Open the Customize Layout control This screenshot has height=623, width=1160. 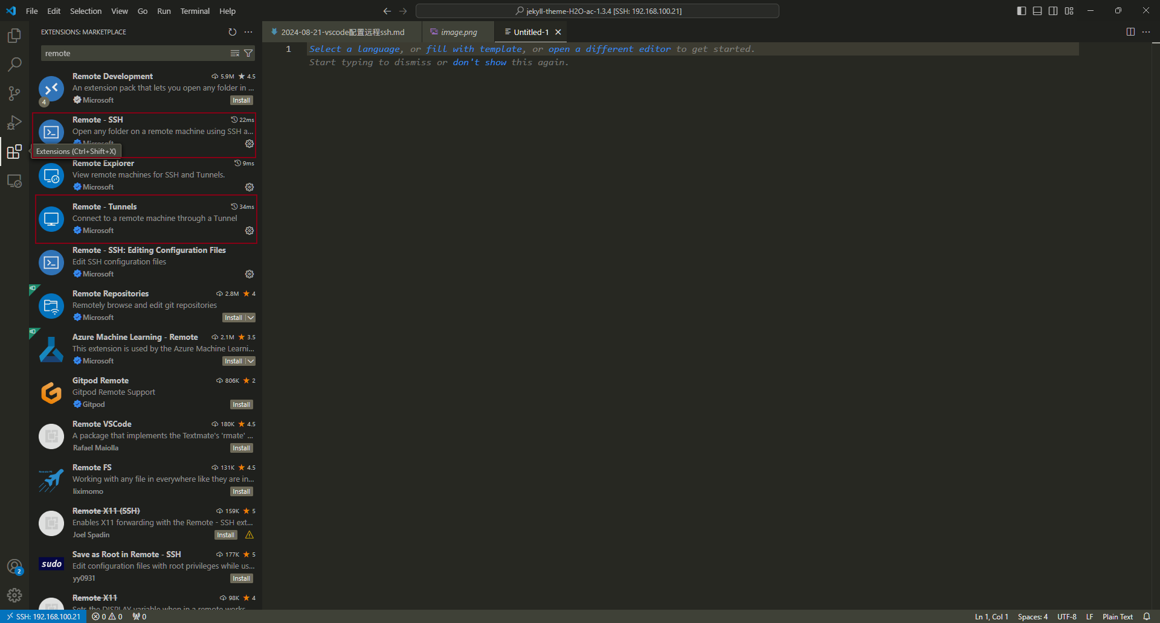click(1069, 11)
